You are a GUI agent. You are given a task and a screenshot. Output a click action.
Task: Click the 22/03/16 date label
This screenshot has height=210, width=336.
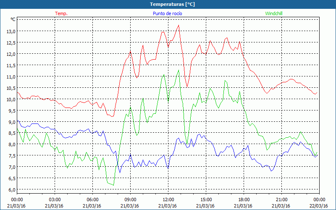click(x=319, y=206)
